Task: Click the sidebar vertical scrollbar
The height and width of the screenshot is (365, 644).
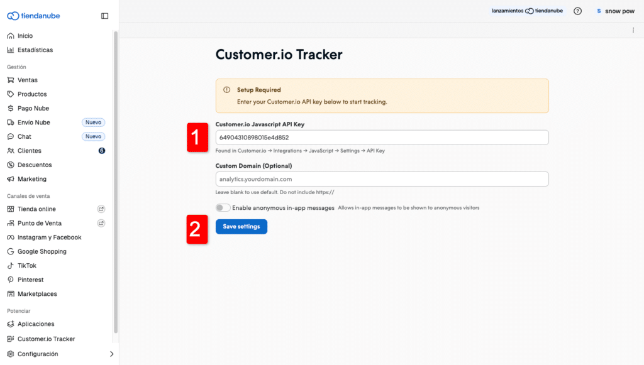Action: 116,182
